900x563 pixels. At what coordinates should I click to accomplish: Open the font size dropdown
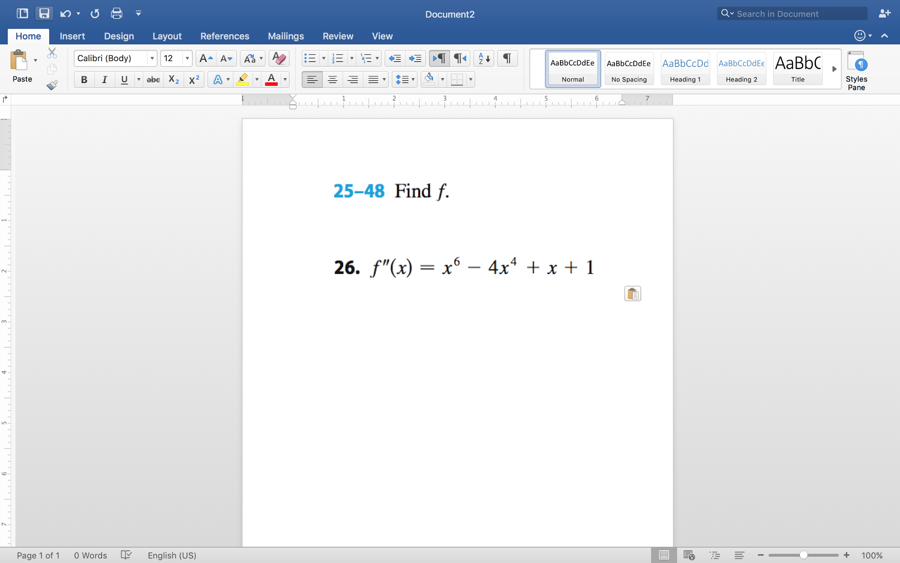pyautogui.click(x=187, y=58)
